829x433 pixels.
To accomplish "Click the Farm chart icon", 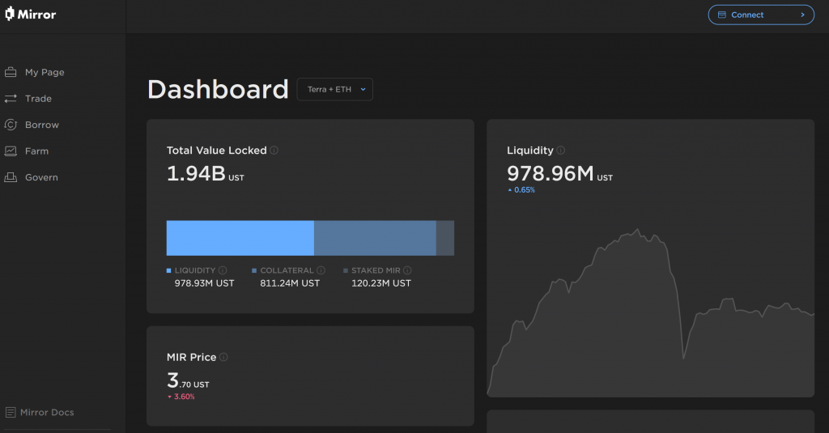I will [x=11, y=151].
